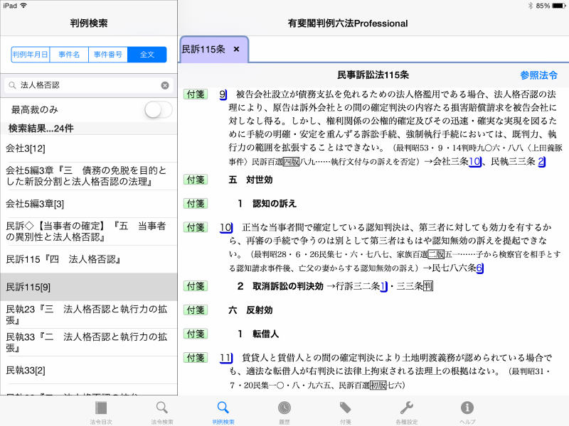Open 各種設定 wrench icon

(406, 408)
